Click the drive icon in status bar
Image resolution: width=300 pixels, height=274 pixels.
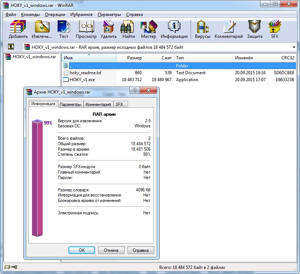click(7, 267)
